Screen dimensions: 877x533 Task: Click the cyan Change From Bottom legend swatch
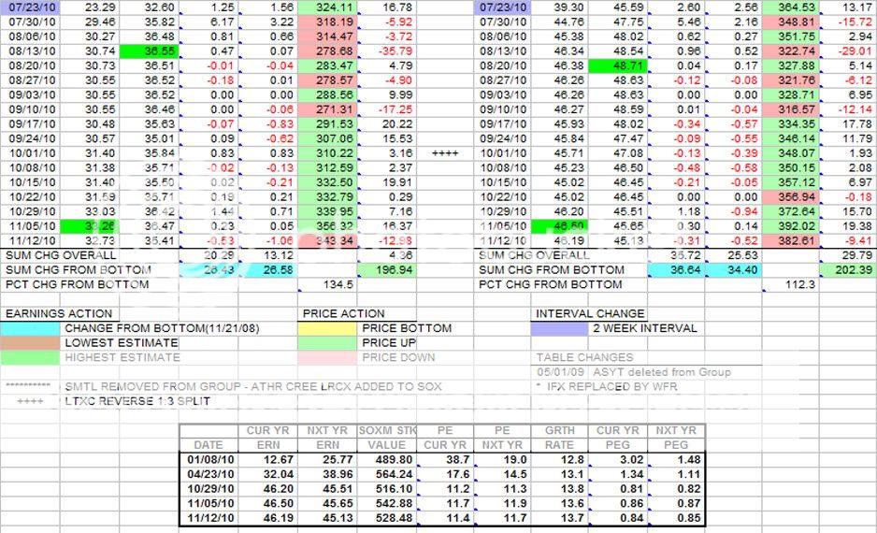tap(31, 328)
